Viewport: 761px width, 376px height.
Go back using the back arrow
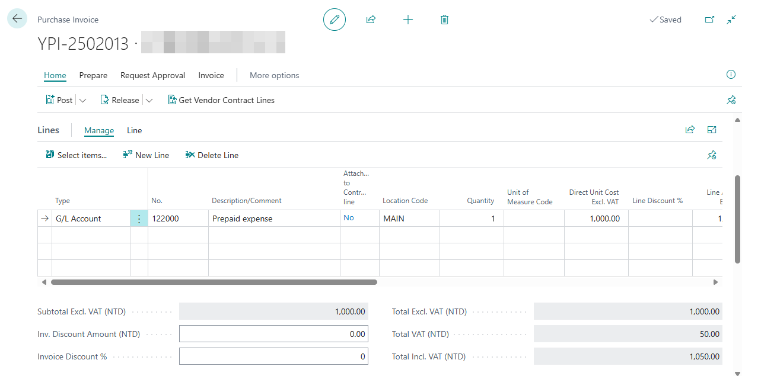coord(17,19)
